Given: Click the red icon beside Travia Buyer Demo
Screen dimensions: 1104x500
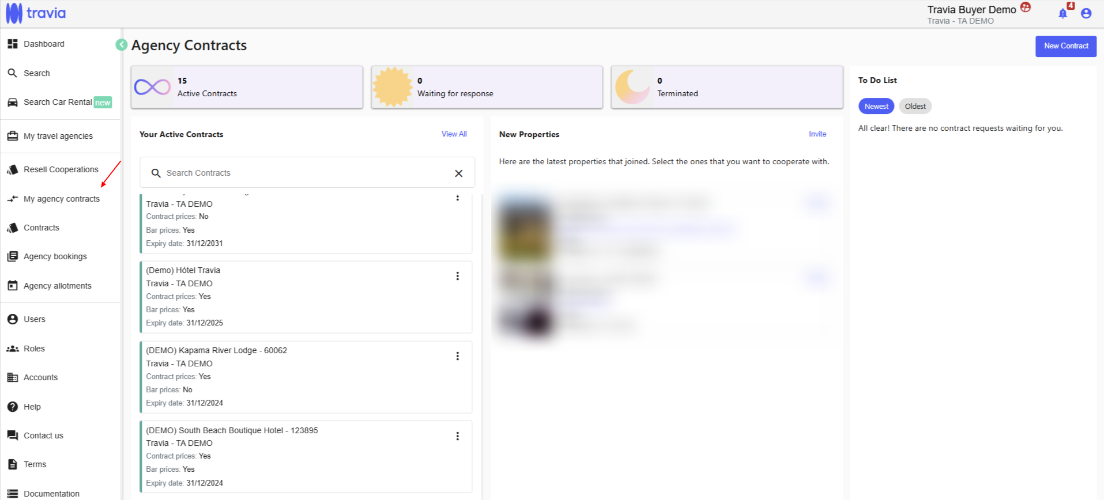Looking at the screenshot, I should [x=1026, y=7].
